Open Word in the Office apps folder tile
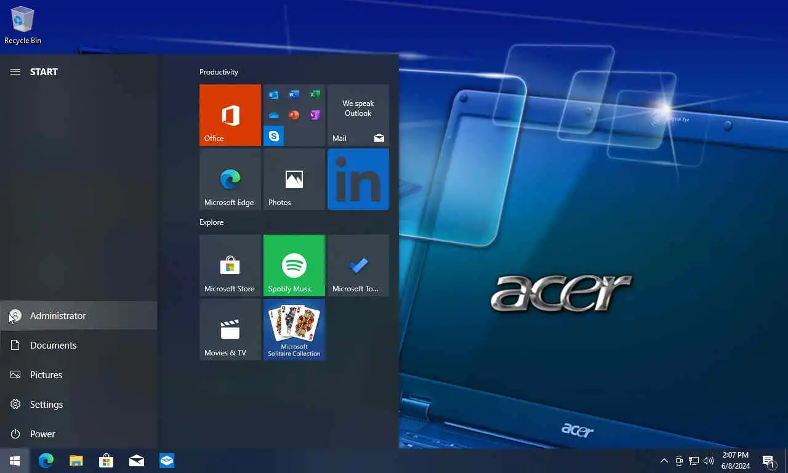This screenshot has height=473, width=788. pyautogui.click(x=294, y=95)
